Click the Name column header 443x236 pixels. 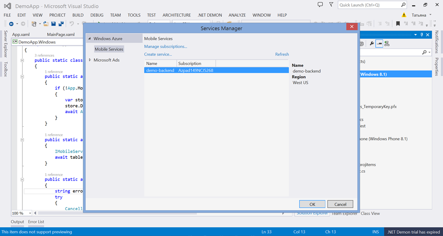point(161,64)
